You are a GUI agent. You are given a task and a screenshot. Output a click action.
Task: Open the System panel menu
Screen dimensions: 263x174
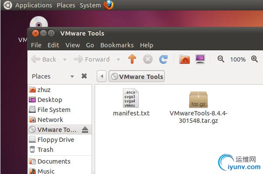(x=90, y=5)
